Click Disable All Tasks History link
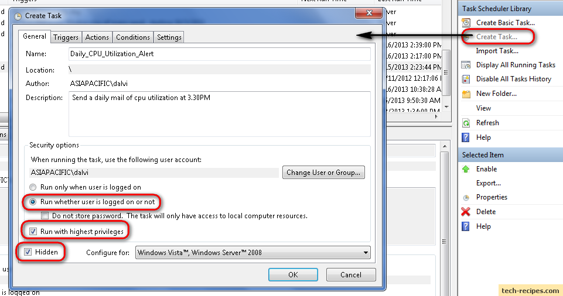 (x=513, y=79)
